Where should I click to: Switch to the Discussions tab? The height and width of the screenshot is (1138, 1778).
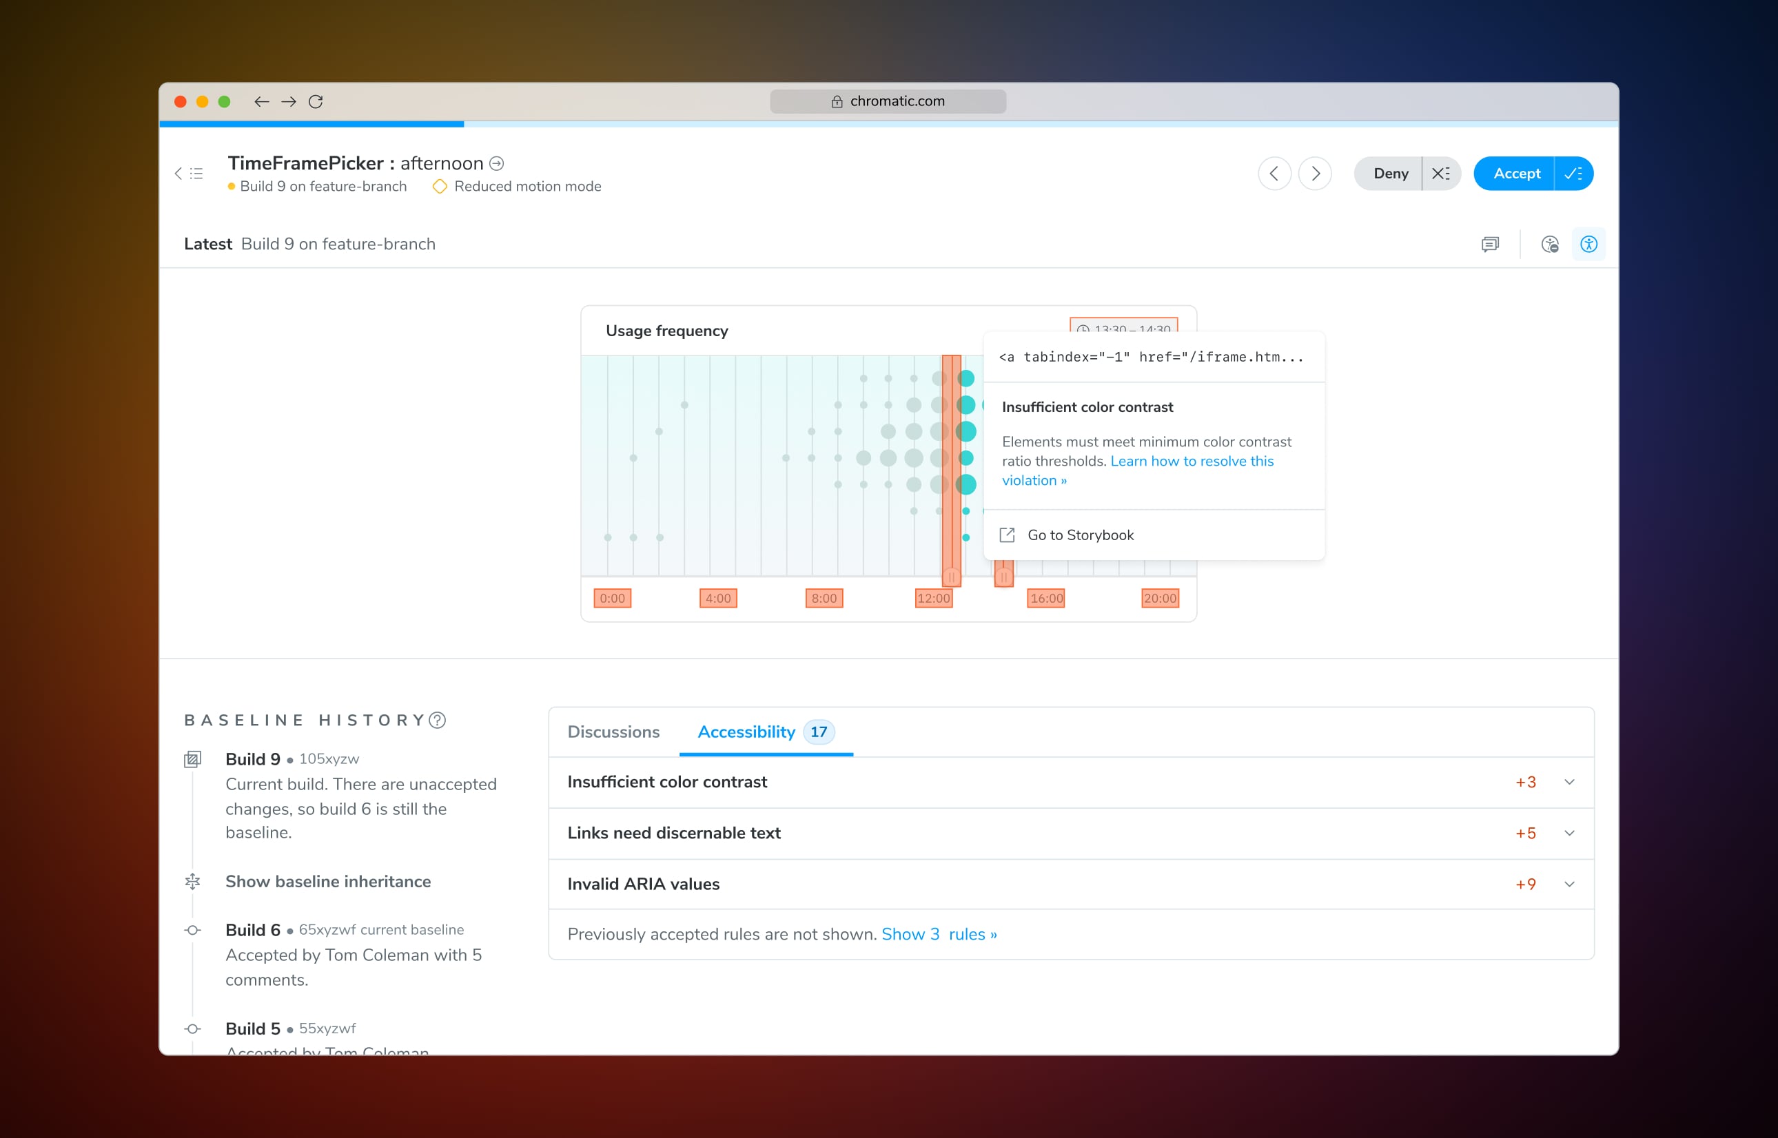click(613, 732)
